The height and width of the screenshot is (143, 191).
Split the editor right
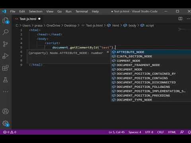click(x=180, y=19)
